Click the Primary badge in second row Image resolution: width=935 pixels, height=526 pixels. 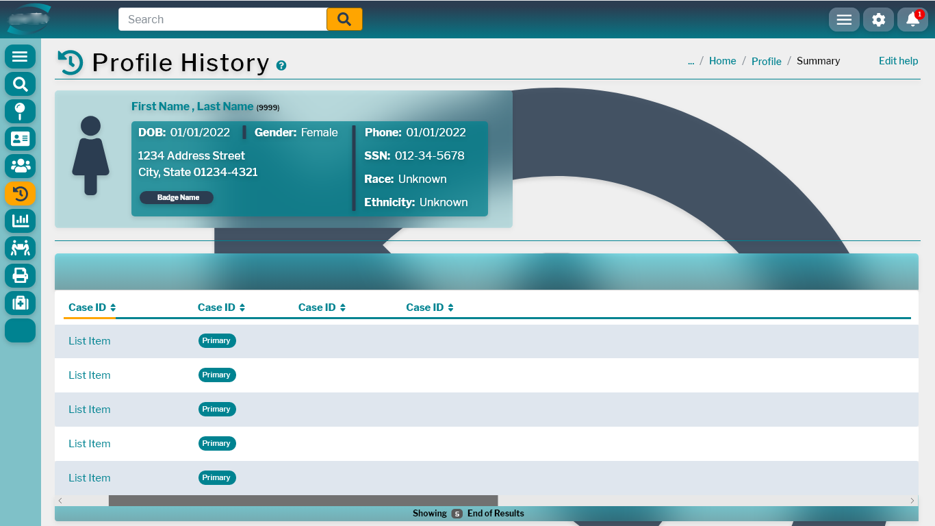click(x=217, y=375)
